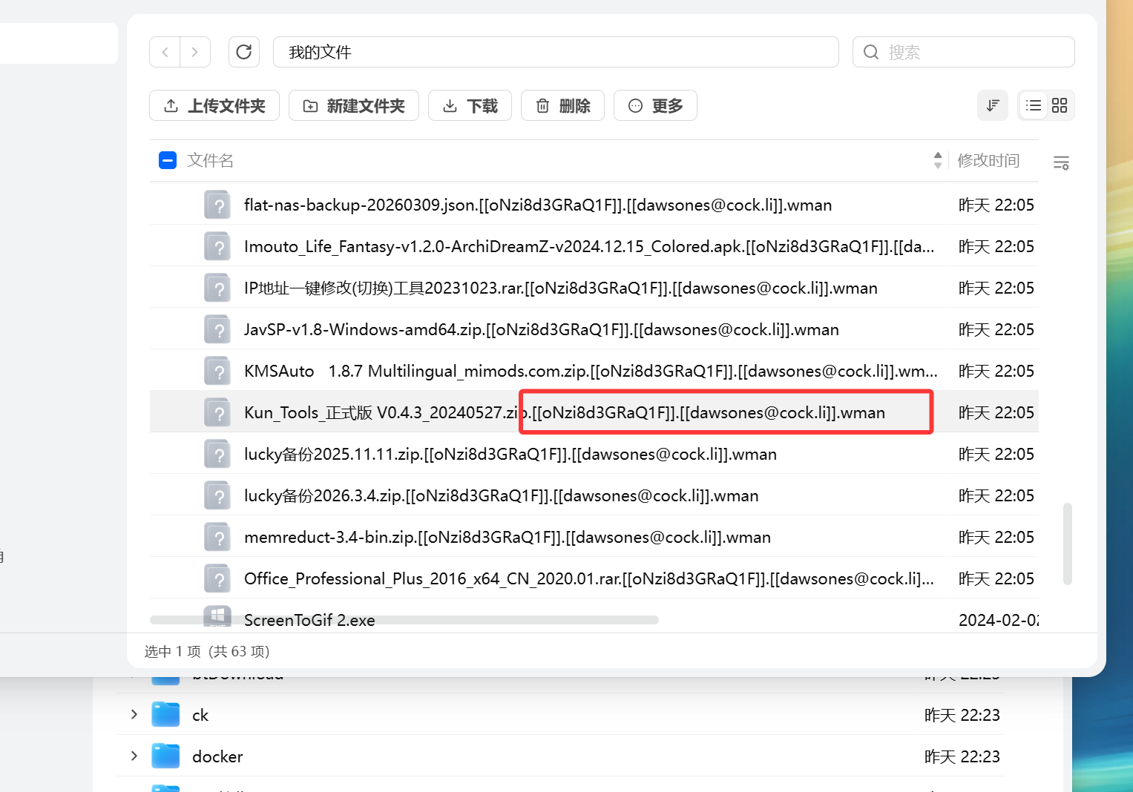1133x792 pixels.
Task: Click the file icon of Kun_Tools_正式版 zip
Action: point(217,412)
